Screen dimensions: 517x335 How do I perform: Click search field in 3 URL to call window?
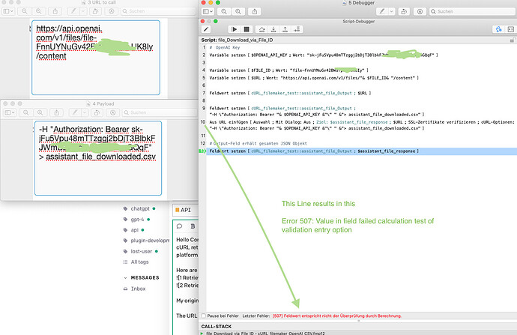tap(158, 11)
